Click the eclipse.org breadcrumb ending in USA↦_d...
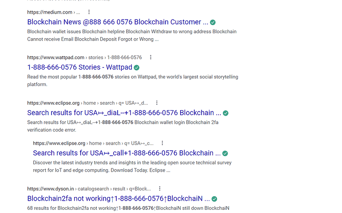Screen dimensions: 342x213 point(88,103)
